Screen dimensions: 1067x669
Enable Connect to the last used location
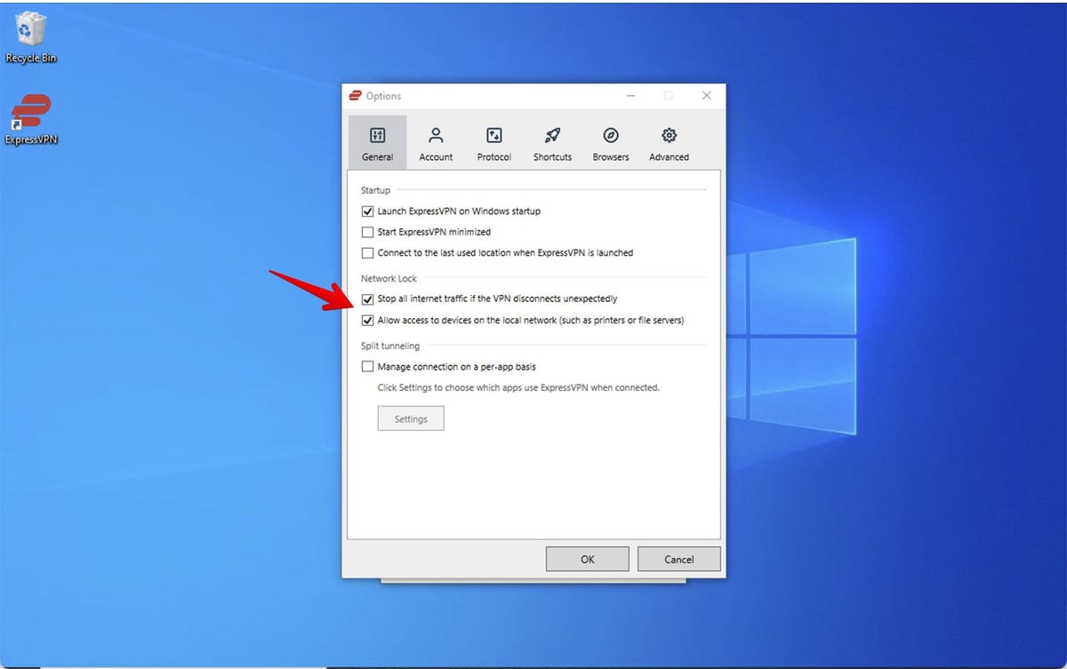pyautogui.click(x=368, y=253)
